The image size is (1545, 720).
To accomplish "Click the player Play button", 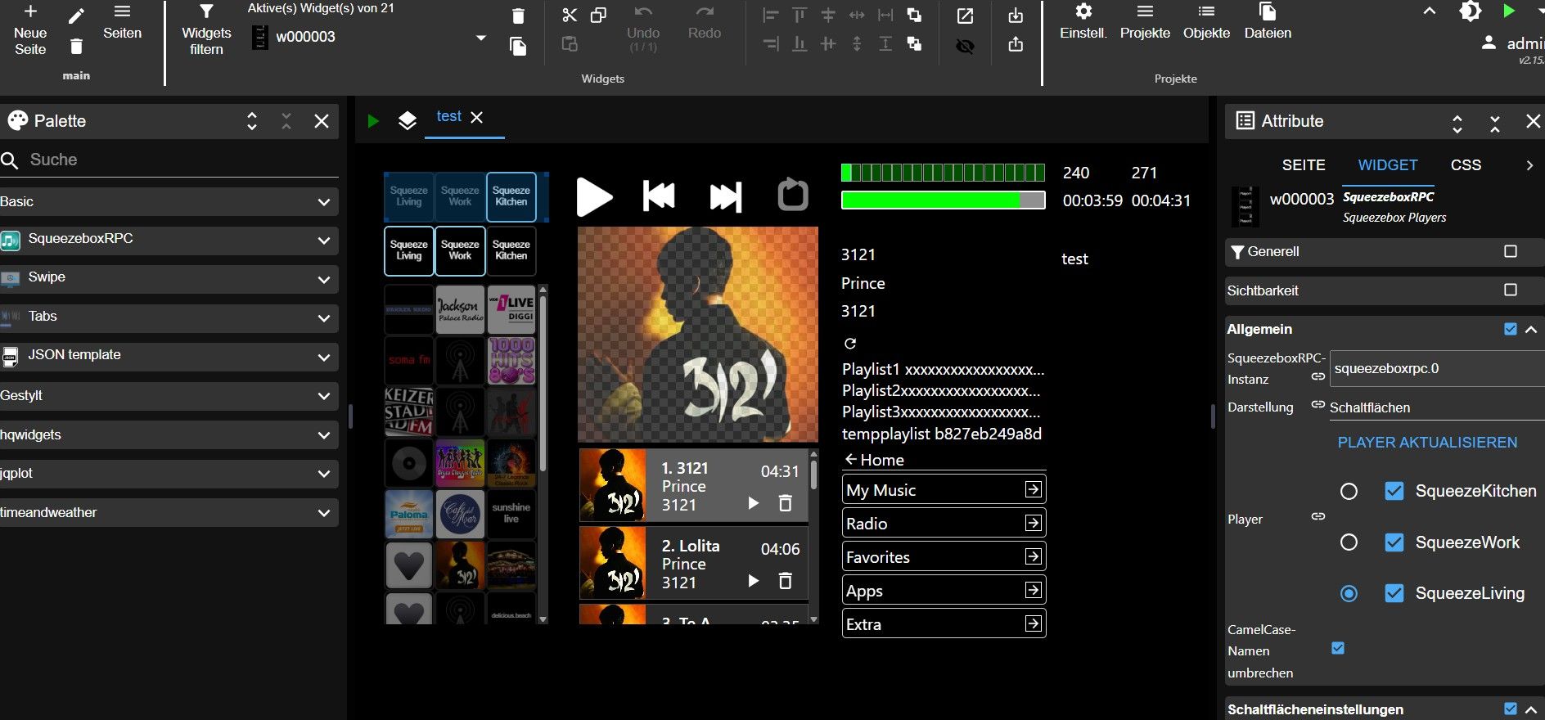I will (594, 196).
